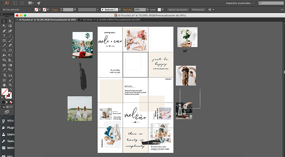
Task: Open Adobe Bridge via Br icon
Action: pos(15,3)
